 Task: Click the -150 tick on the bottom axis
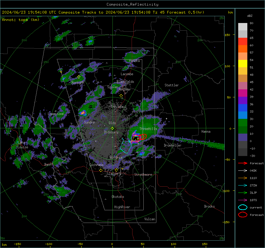tap(17, 244)
